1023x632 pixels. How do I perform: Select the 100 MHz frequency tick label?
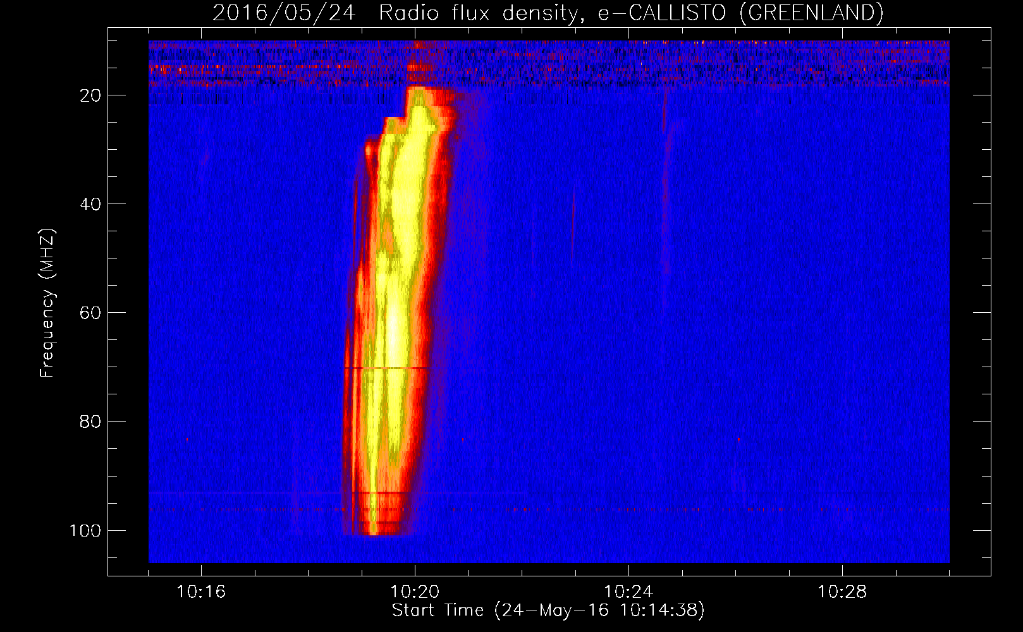pyautogui.click(x=85, y=530)
